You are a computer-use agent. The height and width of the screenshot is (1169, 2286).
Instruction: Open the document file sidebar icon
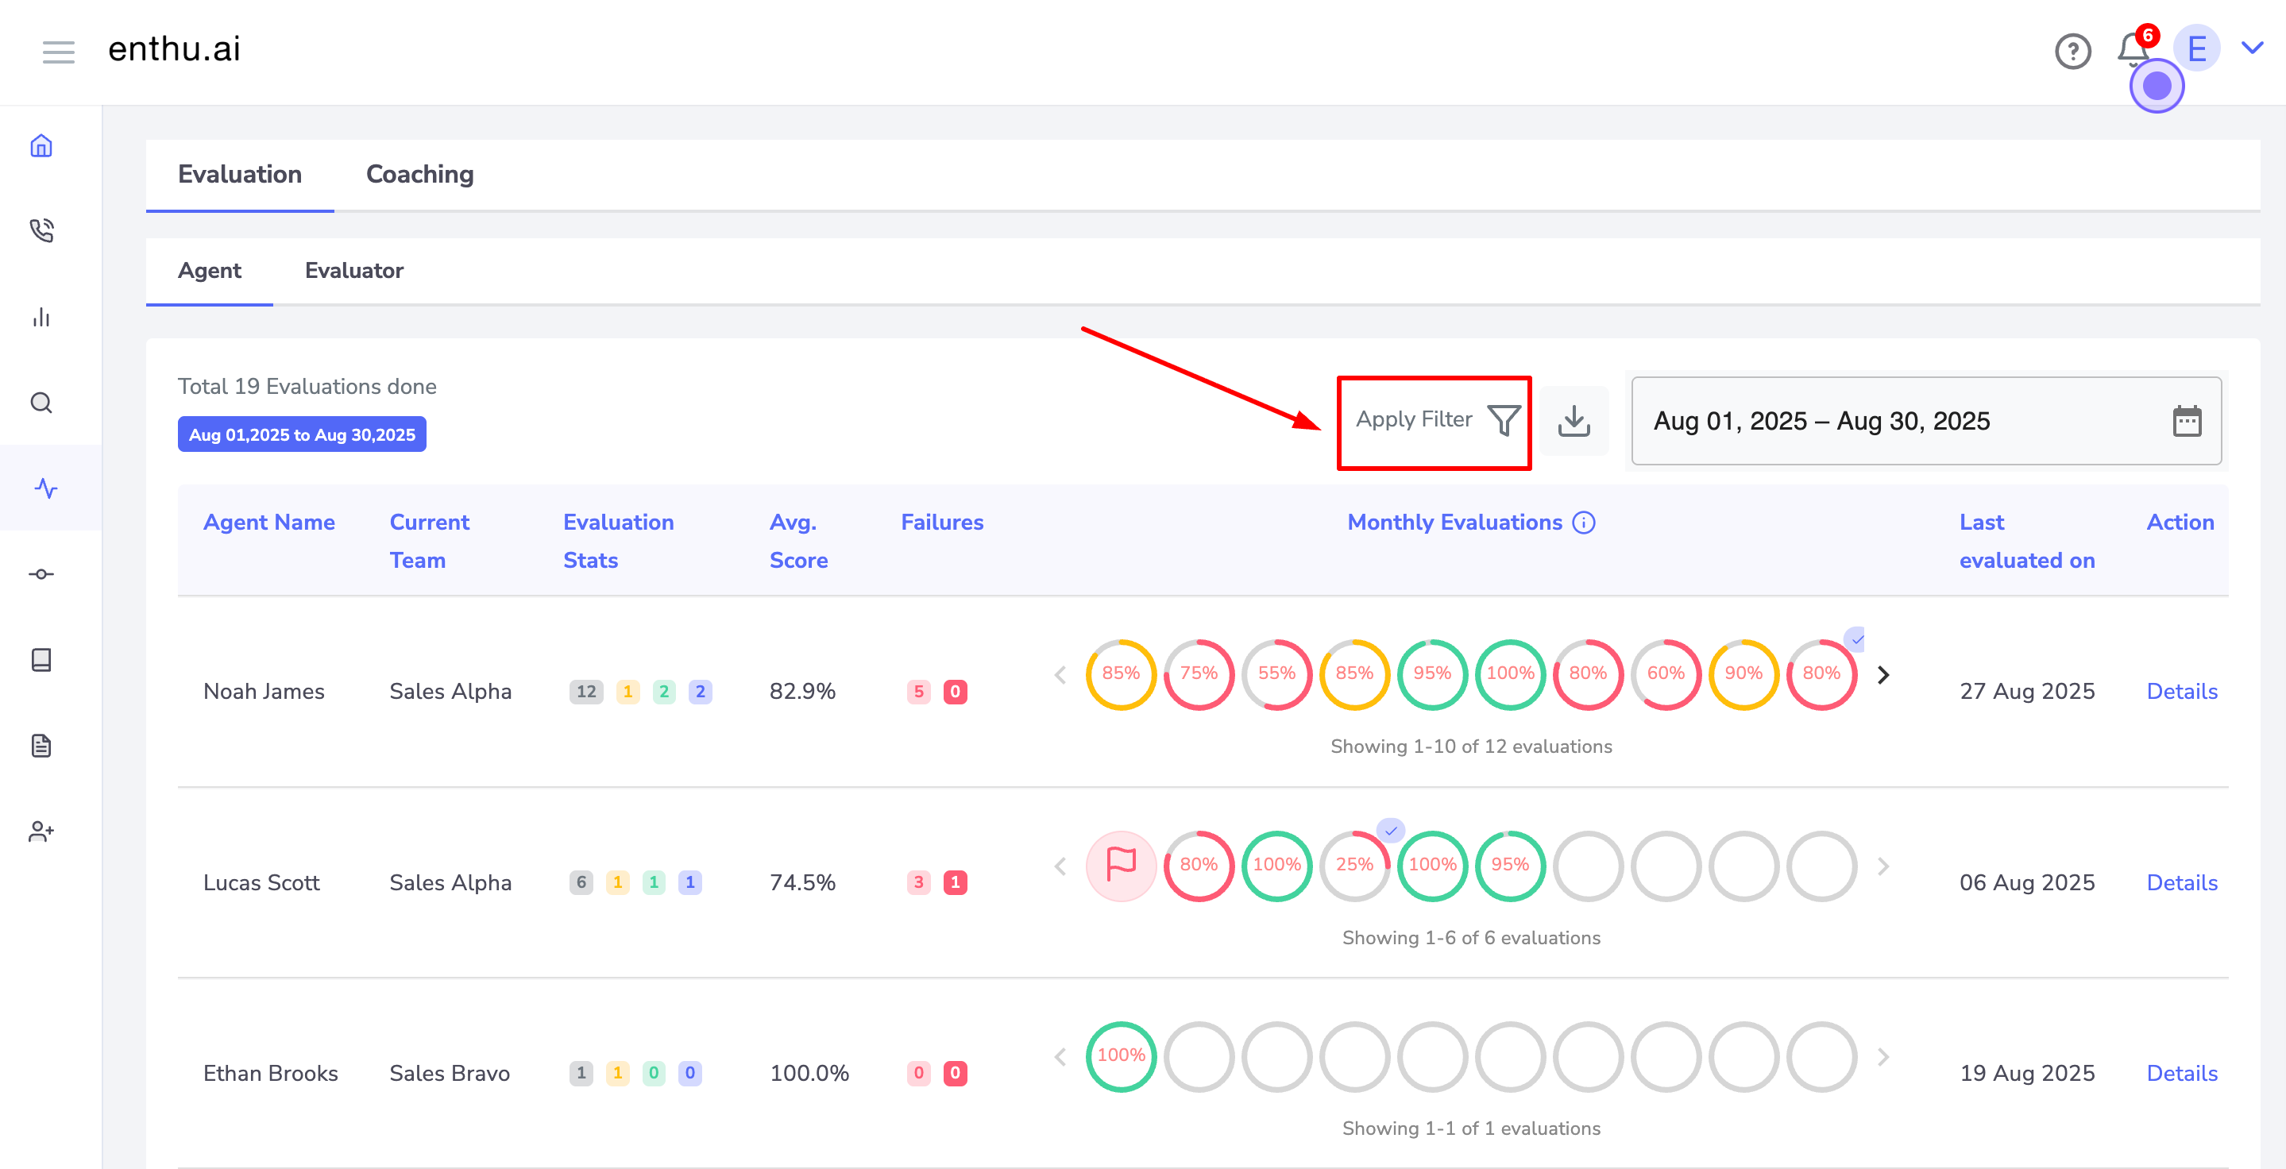click(x=41, y=745)
